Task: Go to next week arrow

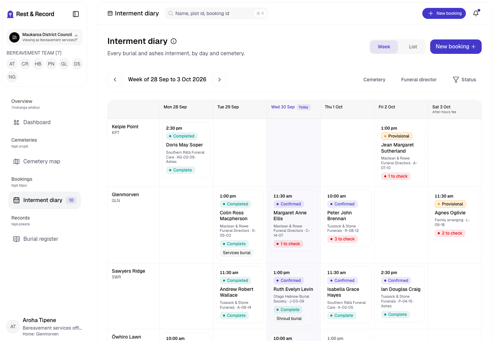Action: pos(220,80)
